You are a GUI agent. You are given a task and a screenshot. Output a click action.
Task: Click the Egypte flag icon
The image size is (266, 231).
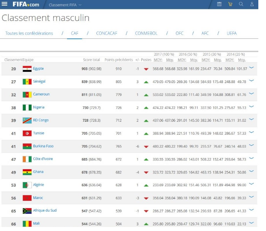click(x=27, y=69)
